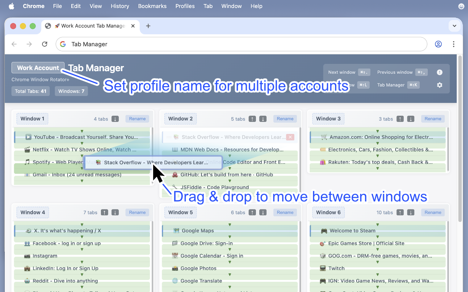468x292 pixels.
Task: Move Window 6 up with its arrow
Action: pyautogui.click(x=400, y=212)
